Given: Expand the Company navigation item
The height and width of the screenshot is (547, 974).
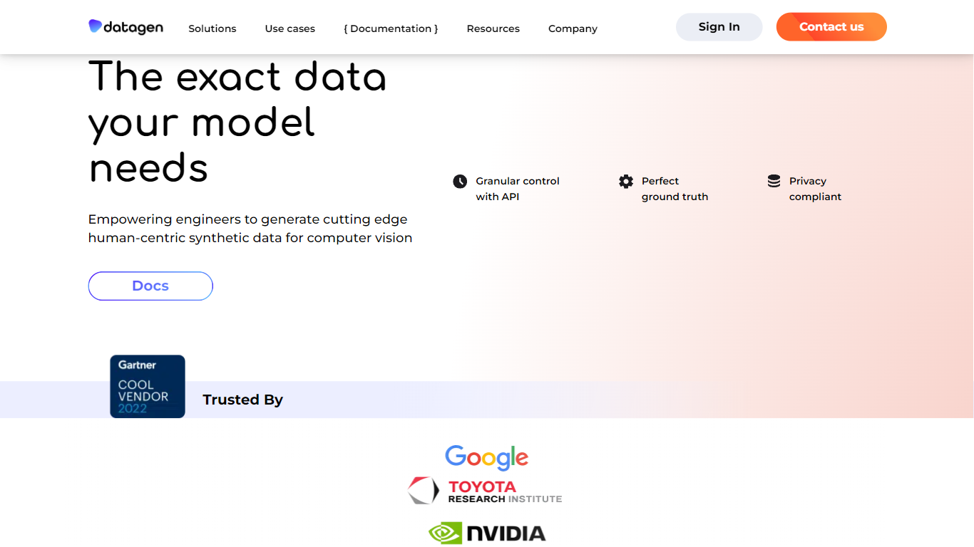Looking at the screenshot, I should pos(573,28).
